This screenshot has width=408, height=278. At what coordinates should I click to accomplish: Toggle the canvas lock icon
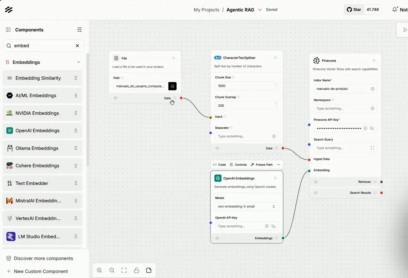pos(136,270)
